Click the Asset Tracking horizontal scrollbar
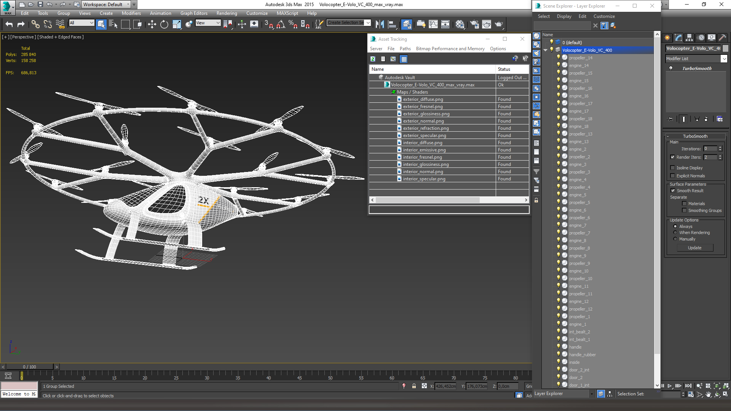This screenshot has height=411, width=731. pyautogui.click(x=428, y=200)
